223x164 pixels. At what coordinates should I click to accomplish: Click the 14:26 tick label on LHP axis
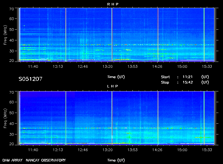coord(157,150)
